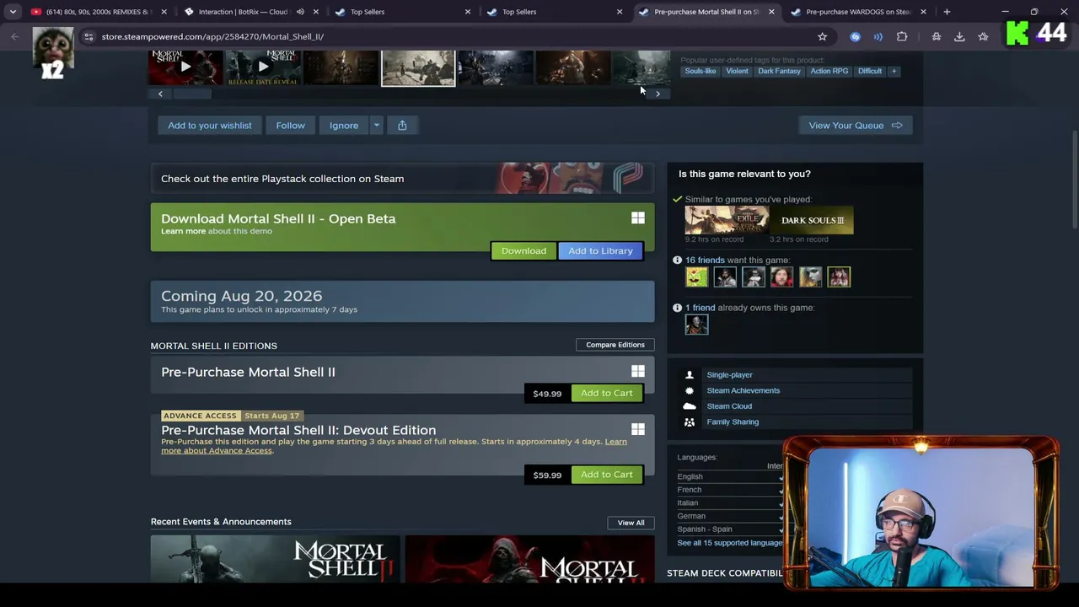Open Compare Editions

[615, 345]
